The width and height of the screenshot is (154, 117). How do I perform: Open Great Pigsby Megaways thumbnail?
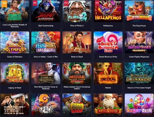139,42
